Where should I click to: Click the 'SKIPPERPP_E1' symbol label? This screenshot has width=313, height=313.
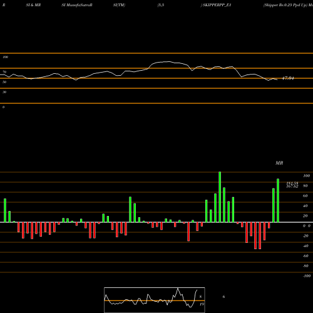pos(217,5)
